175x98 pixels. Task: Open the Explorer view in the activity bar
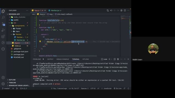3,11
